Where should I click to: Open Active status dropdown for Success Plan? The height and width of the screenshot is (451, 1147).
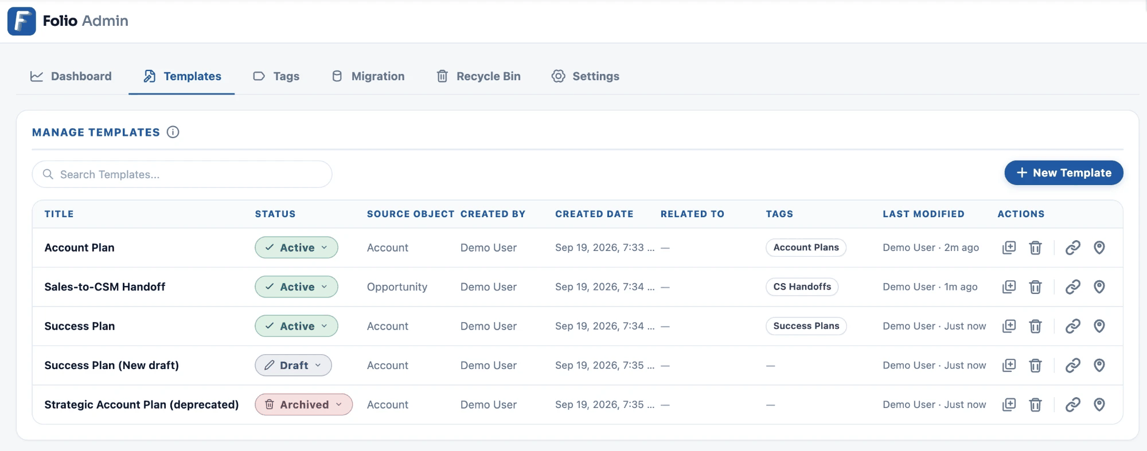[x=296, y=326]
